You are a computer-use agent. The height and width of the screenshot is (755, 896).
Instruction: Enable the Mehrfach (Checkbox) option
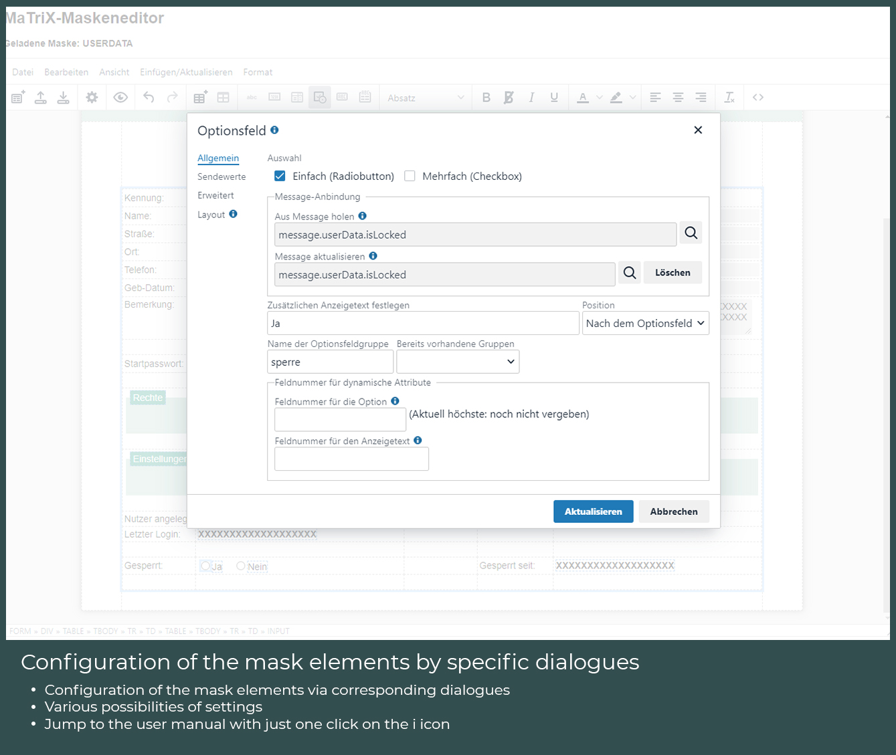[410, 176]
